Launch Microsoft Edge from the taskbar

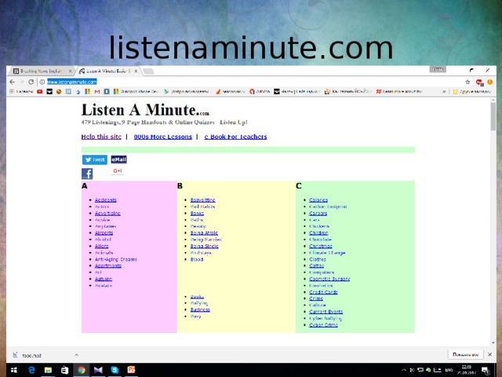coord(31,370)
